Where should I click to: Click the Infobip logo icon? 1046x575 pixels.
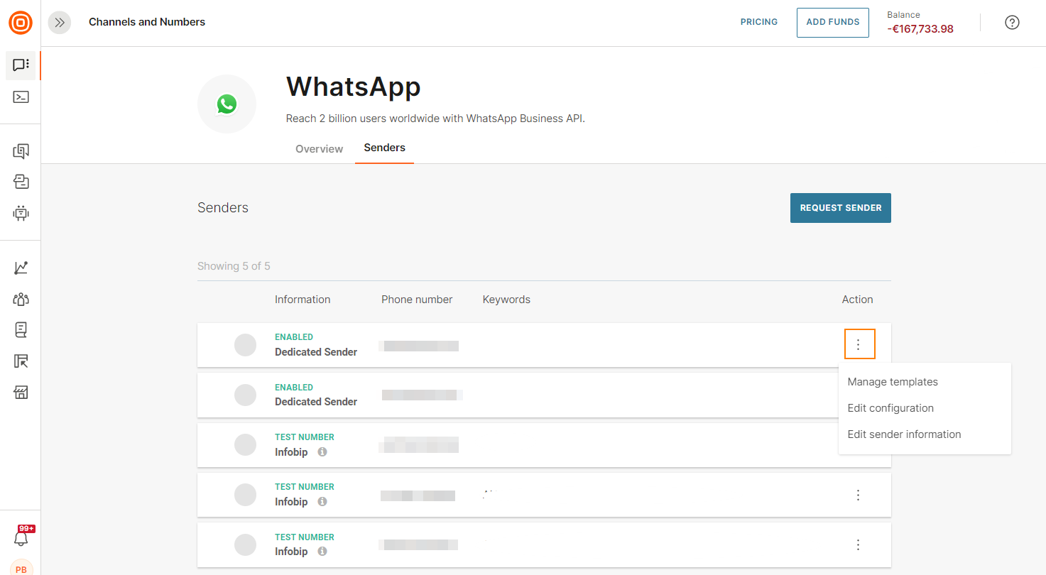pyautogui.click(x=21, y=23)
